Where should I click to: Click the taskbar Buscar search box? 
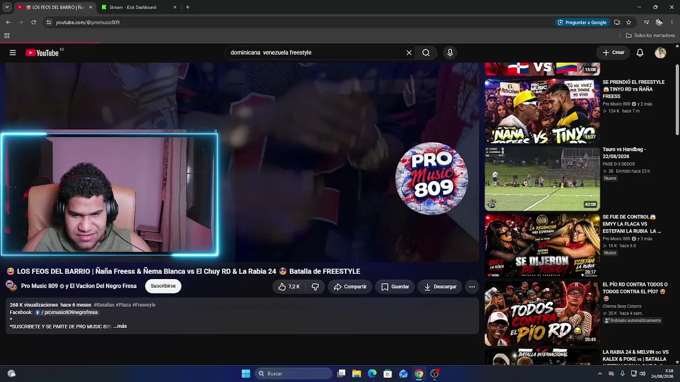294,374
